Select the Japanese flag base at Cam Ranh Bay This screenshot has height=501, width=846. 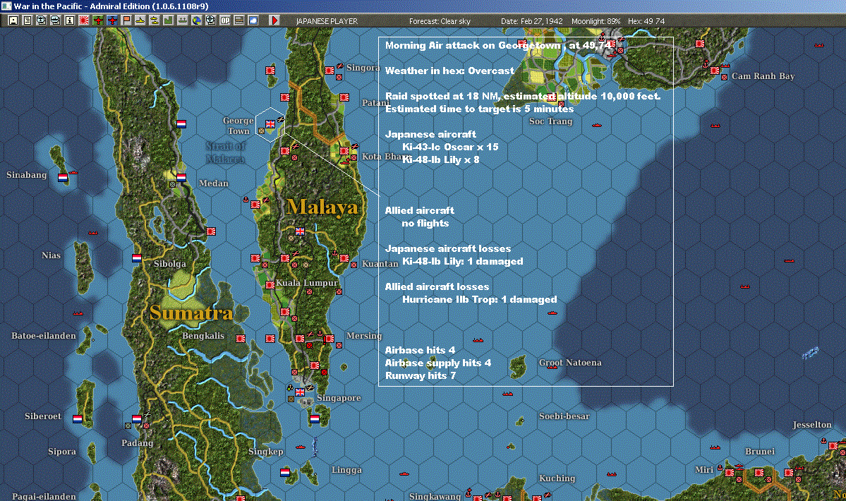tap(714, 71)
